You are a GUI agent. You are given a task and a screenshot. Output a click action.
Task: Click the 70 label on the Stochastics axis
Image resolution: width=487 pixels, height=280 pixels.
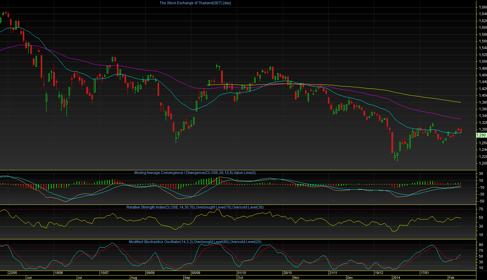pos(481,251)
